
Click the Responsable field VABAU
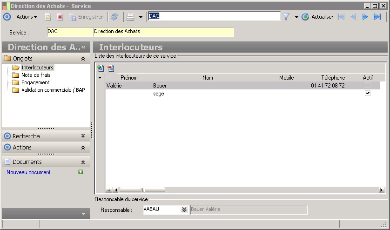pyautogui.click(x=161, y=210)
